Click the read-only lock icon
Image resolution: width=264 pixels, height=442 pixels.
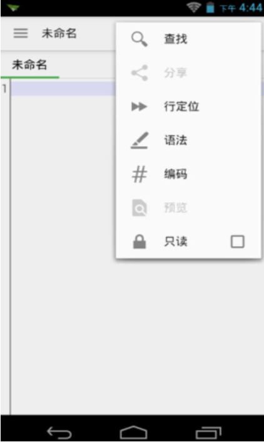coord(139,242)
